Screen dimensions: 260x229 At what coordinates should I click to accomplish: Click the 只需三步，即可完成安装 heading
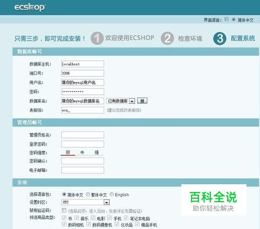coord(50,38)
